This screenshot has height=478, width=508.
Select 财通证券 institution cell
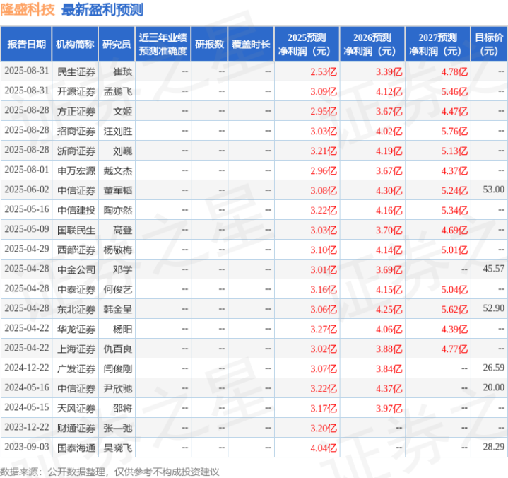76,429
